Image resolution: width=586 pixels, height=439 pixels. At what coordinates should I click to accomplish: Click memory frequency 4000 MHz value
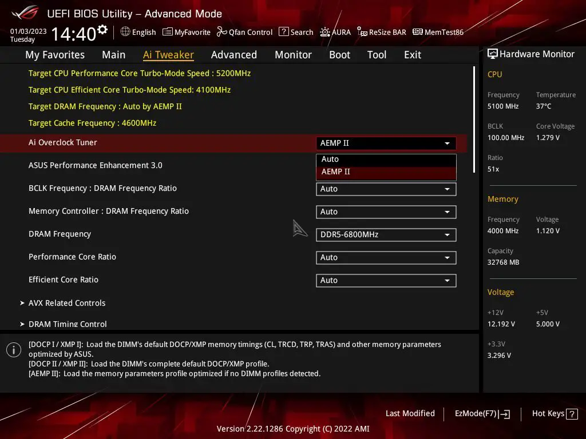point(503,231)
